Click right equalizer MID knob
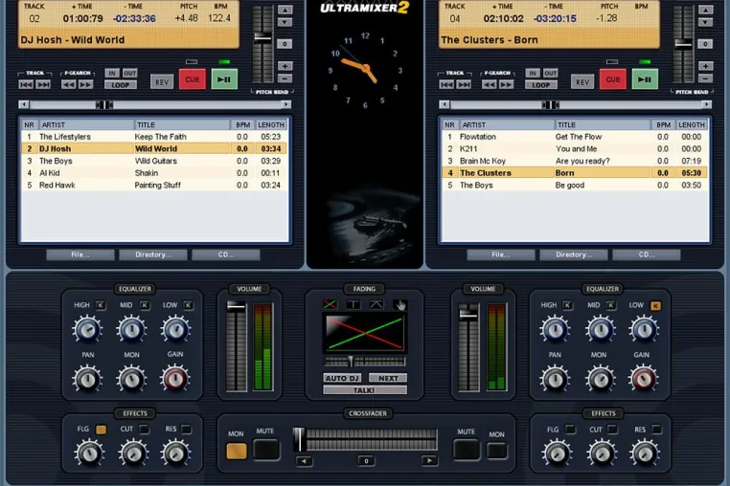 600,330
